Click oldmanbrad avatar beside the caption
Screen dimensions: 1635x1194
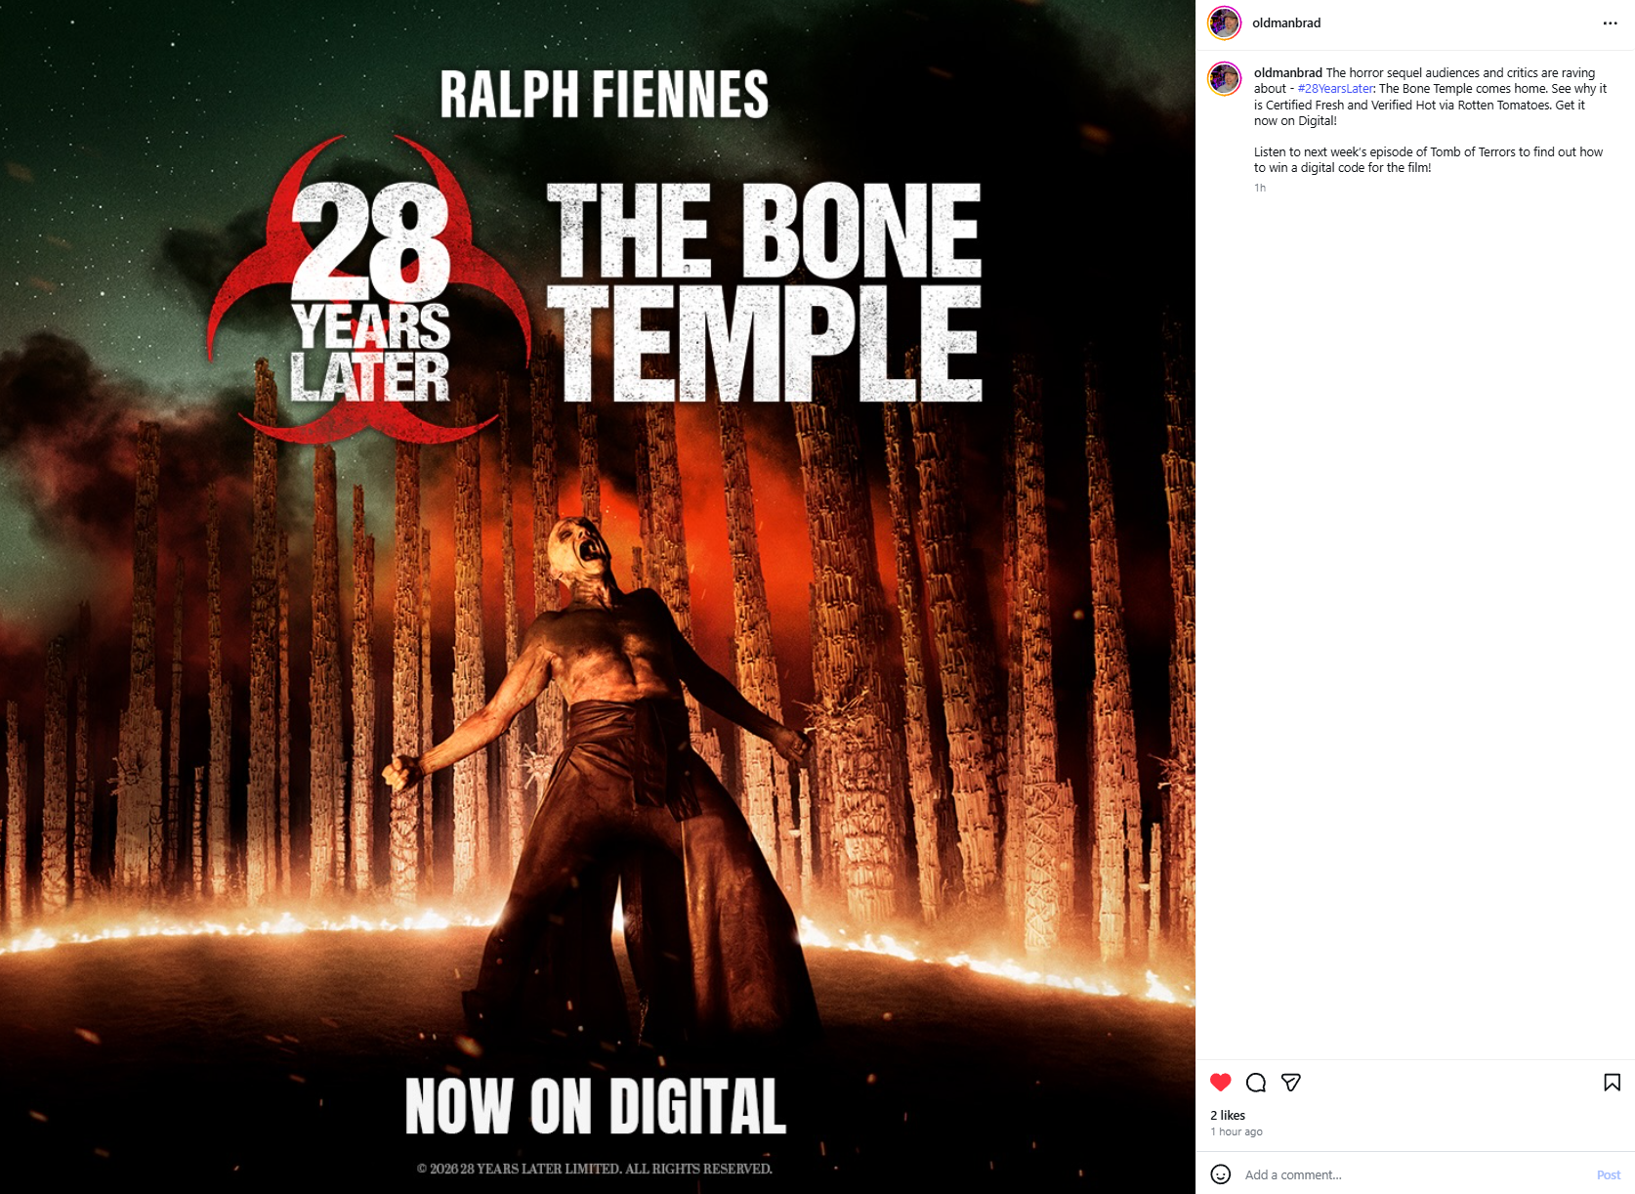tap(1224, 78)
